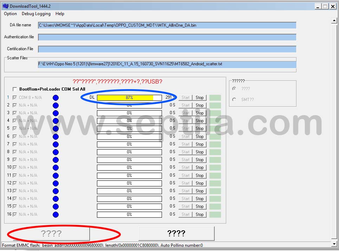The height and width of the screenshot is (251, 339).
Task: Click the blue status circle on row 8
Action: 56,152
